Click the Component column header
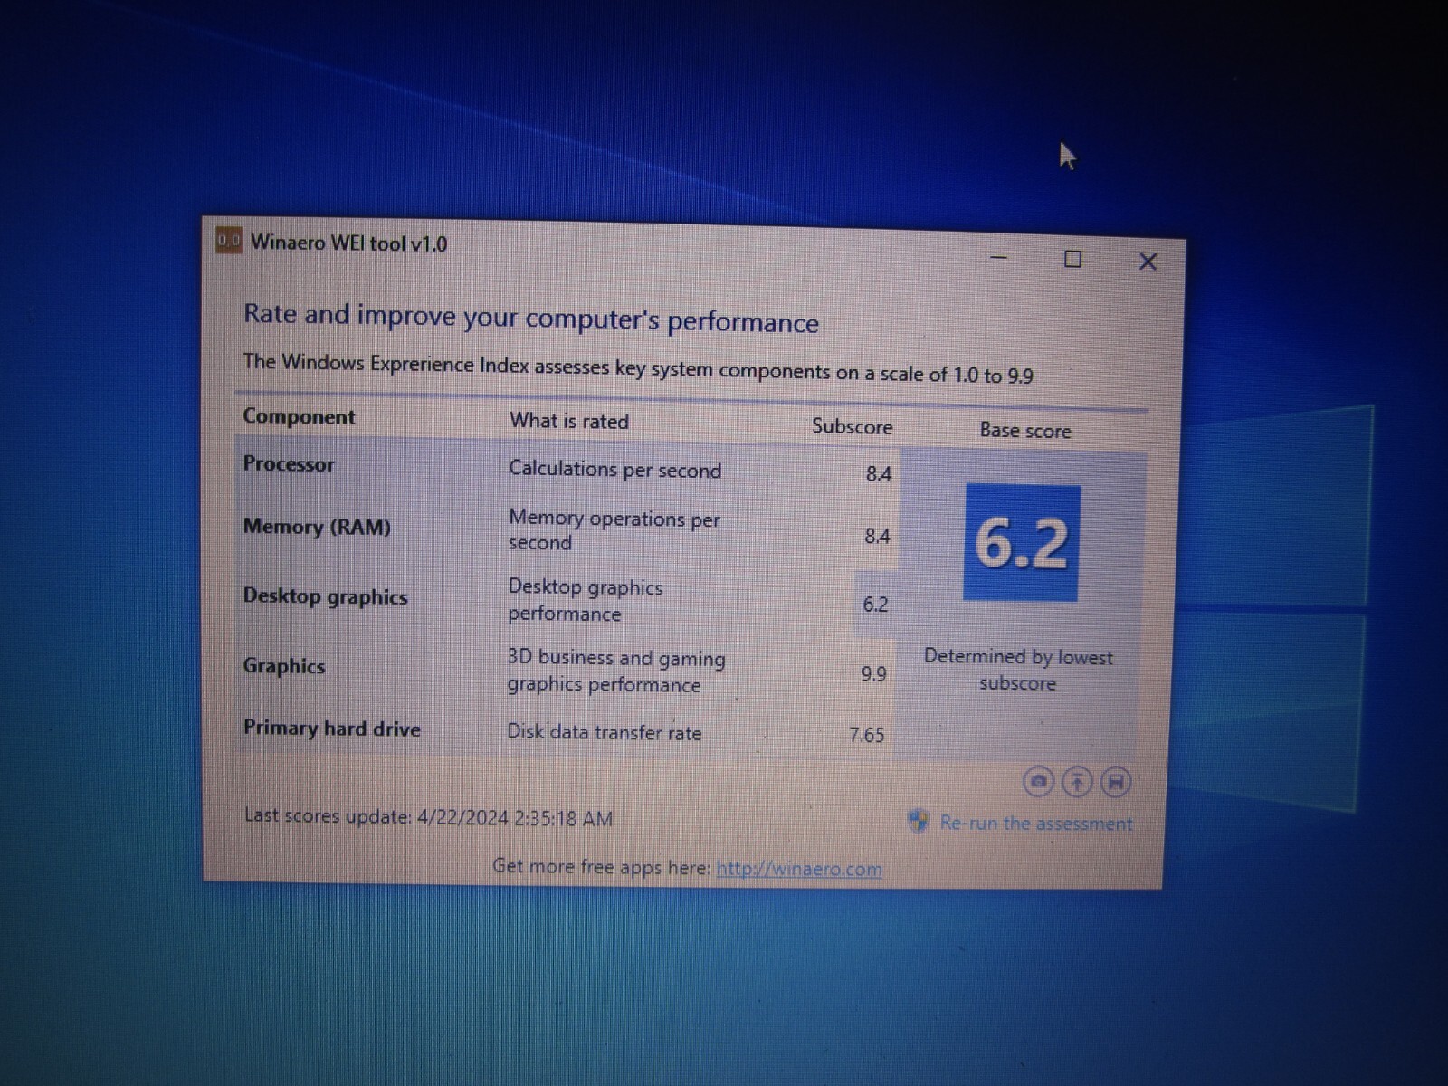 point(299,416)
